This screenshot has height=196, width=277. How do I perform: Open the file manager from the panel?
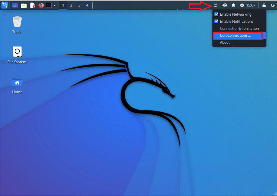24,5
